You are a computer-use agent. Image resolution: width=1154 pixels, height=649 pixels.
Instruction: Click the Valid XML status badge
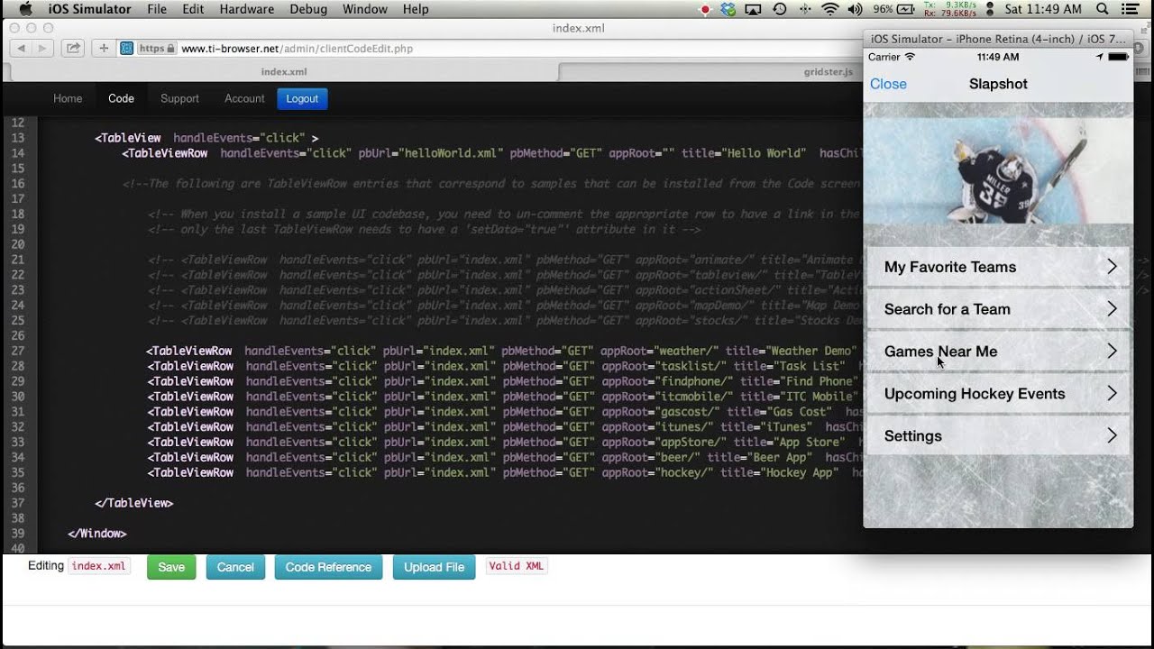click(517, 566)
